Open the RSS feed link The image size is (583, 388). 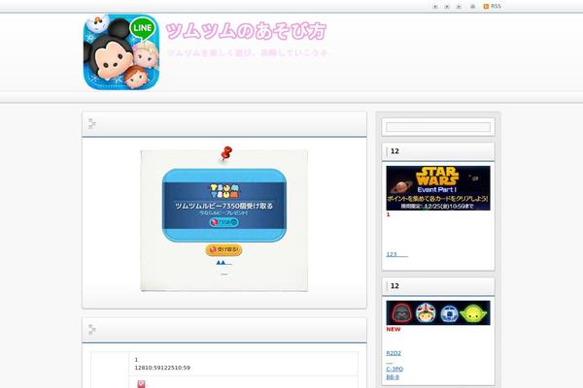tap(496, 7)
